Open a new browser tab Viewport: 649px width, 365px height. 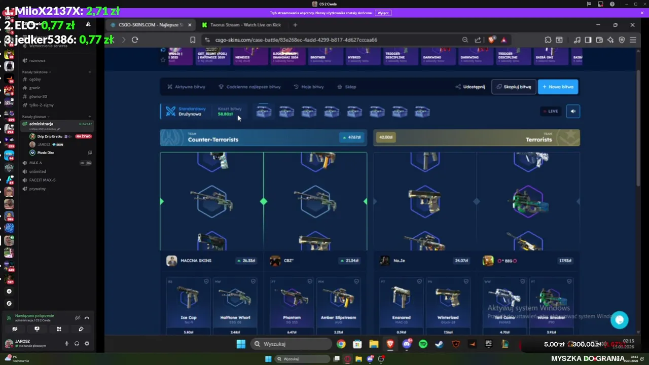296,25
